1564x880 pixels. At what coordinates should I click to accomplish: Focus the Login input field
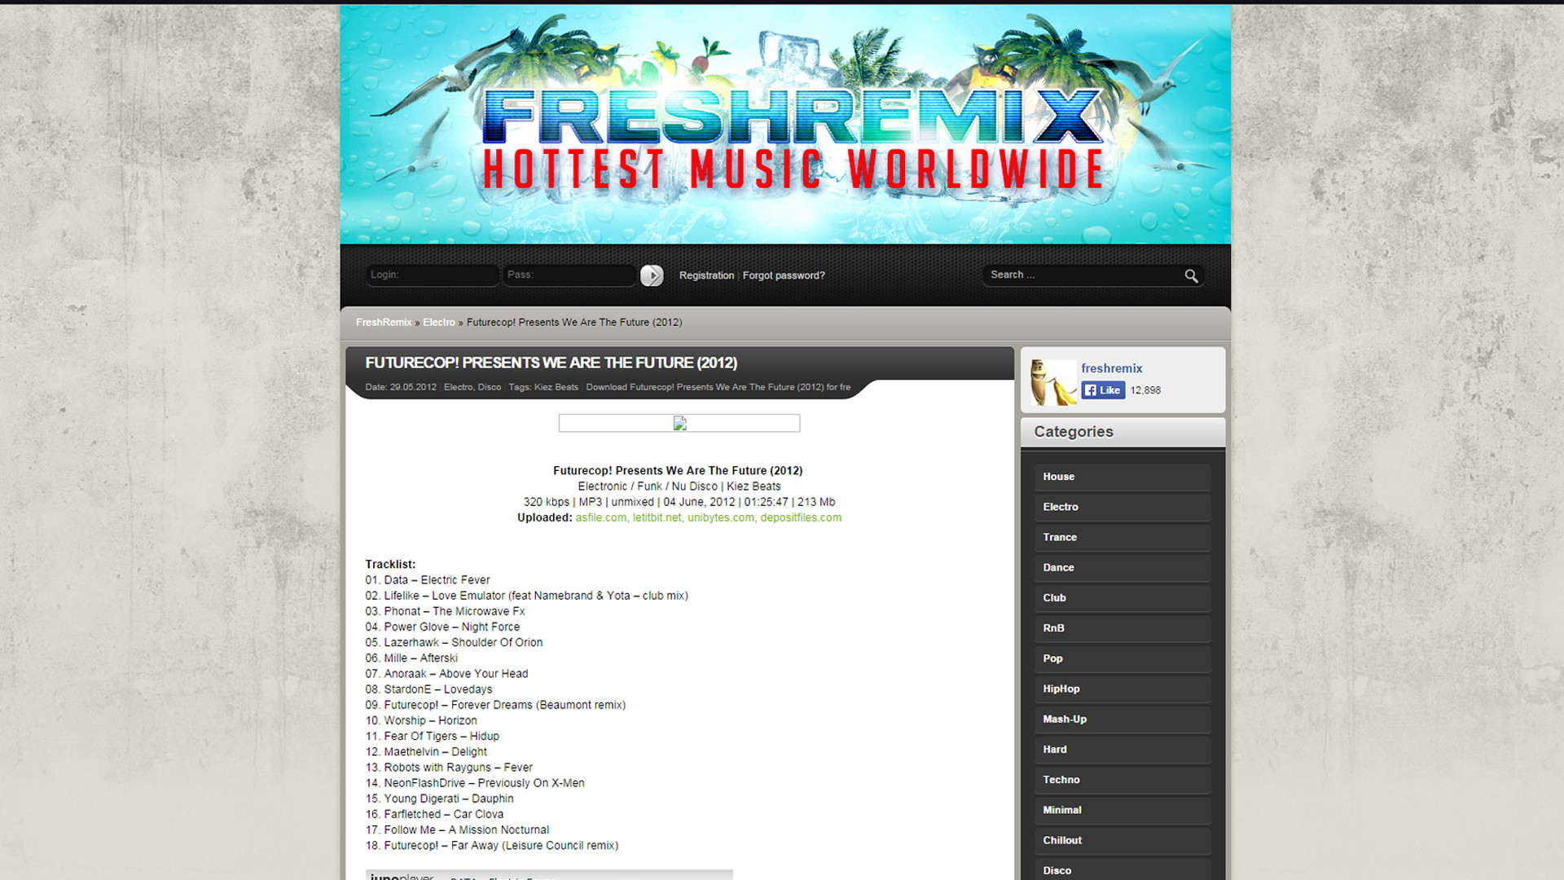(431, 275)
